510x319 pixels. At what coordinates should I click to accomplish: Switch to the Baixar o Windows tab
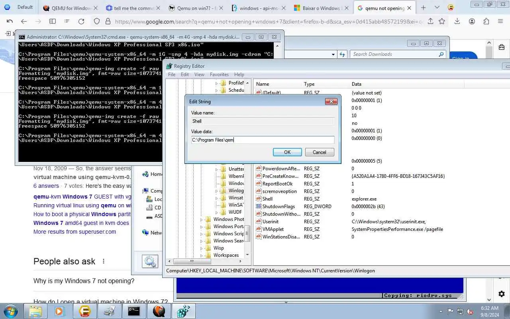(321, 8)
